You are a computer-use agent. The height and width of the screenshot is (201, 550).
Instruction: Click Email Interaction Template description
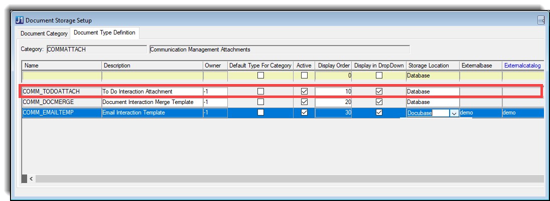(x=152, y=112)
